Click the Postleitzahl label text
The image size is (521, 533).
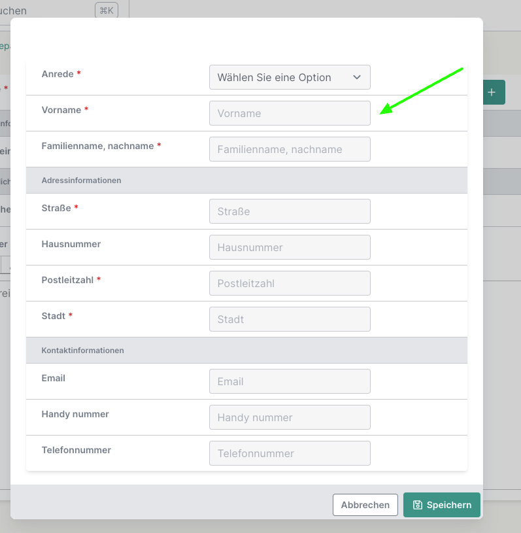tap(68, 280)
